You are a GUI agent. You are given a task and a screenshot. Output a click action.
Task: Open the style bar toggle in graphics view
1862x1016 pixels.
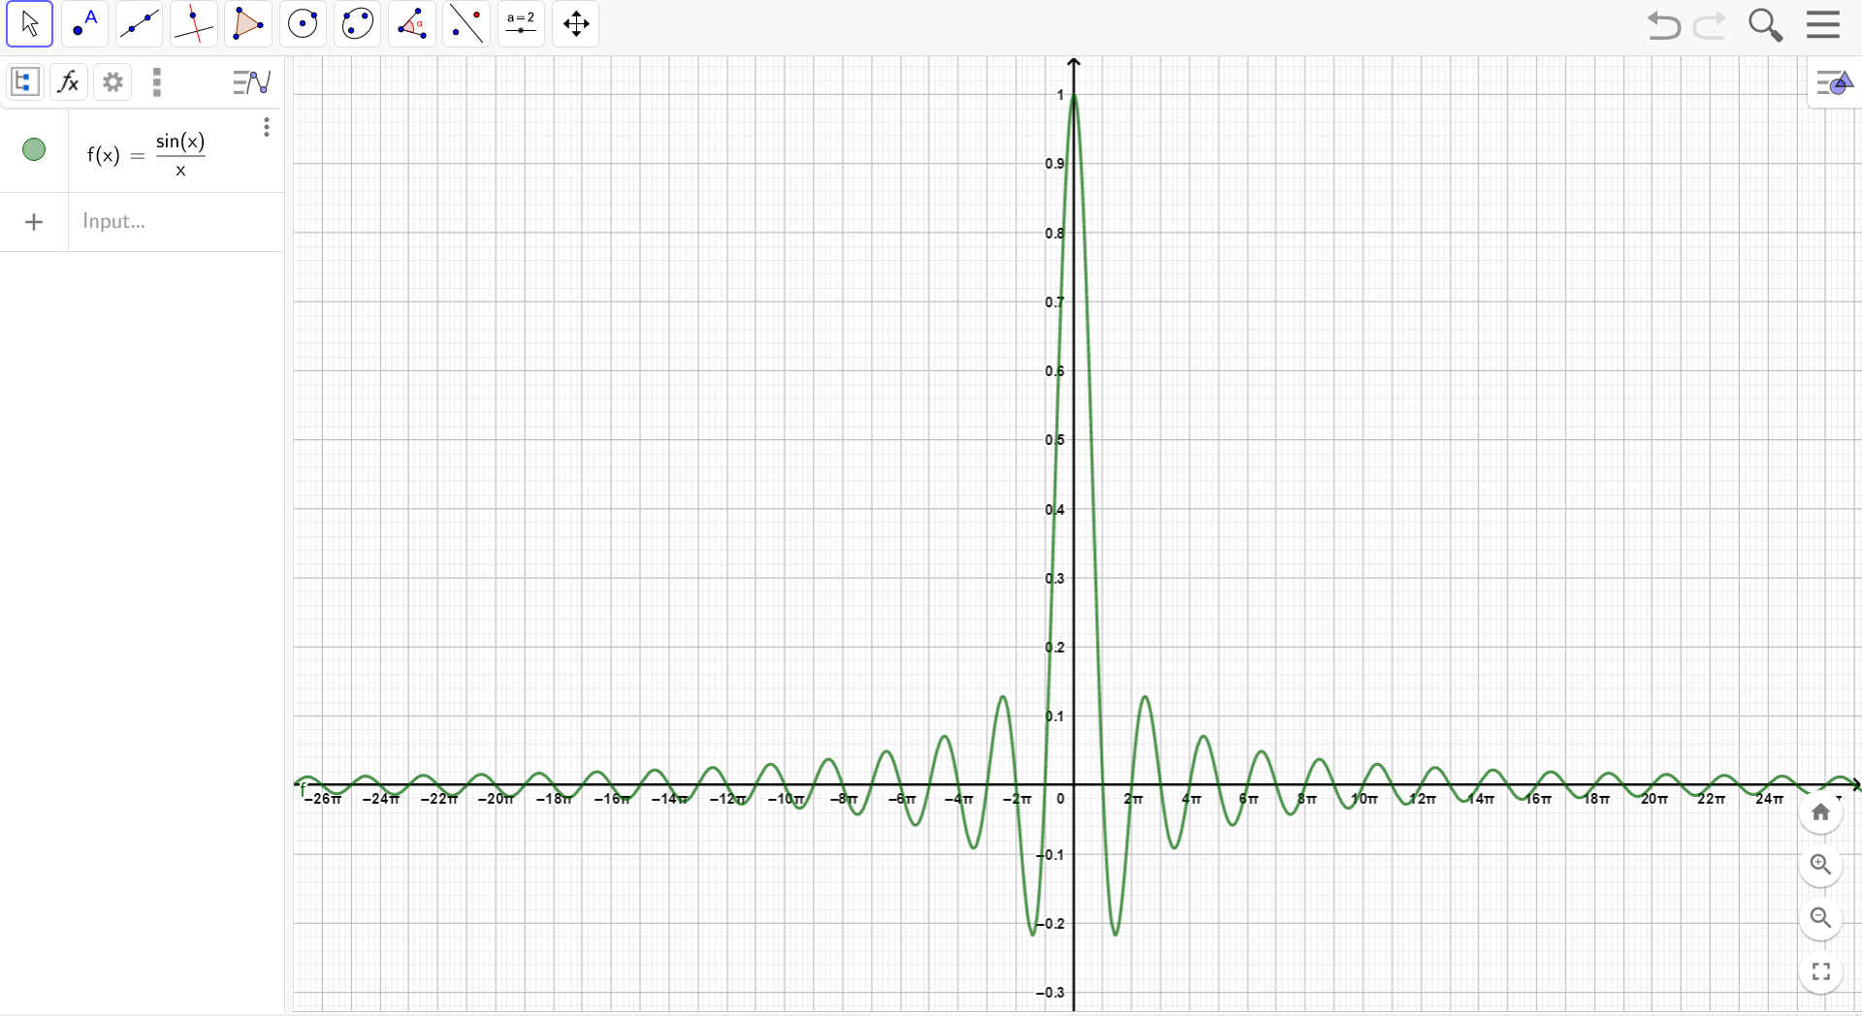(1835, 83)
